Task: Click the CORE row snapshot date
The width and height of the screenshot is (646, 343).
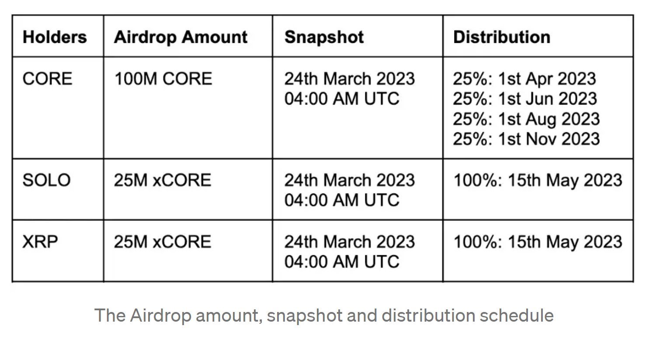Action: coord(349,89)
